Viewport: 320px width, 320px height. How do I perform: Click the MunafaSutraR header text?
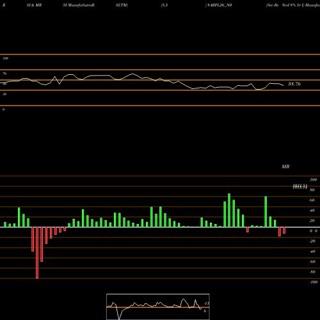pyautogui.click(x=81, y=5)
